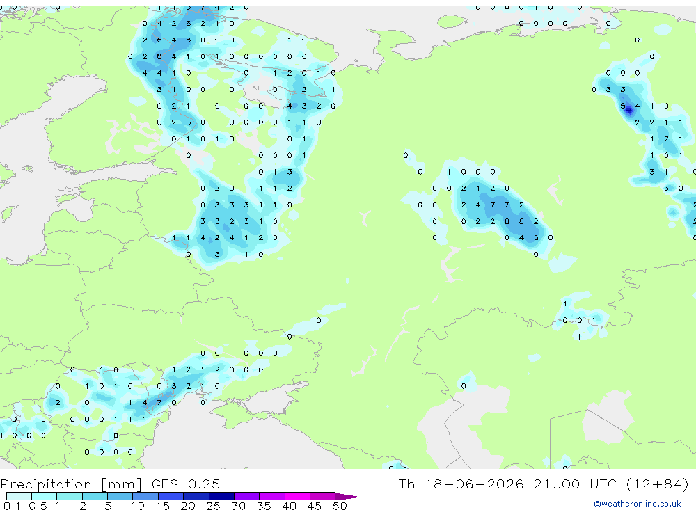The width and height of the screenshot is (696, 510).
Task: Click the 2–5 mm legend color swatch
Action: (95, 496)
